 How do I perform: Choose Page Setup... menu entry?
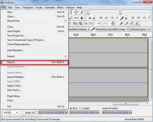click(x=34, y=96)
